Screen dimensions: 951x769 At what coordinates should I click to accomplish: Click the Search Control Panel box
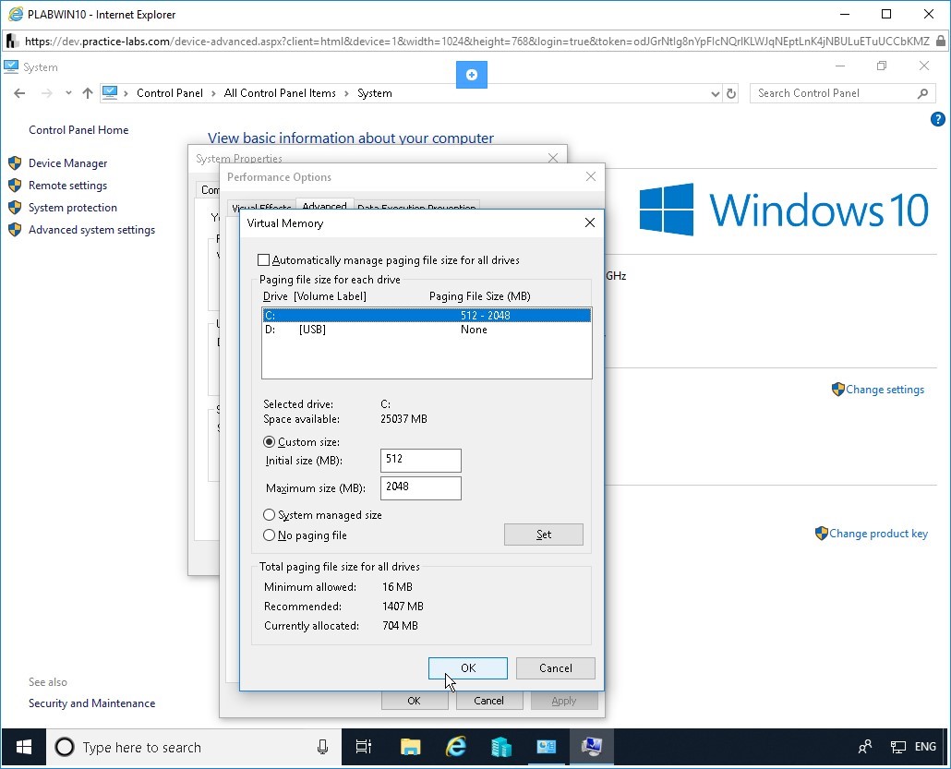[x=842, y=93]
